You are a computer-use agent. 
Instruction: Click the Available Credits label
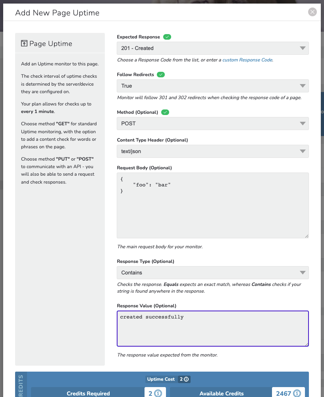pos(221,393)
